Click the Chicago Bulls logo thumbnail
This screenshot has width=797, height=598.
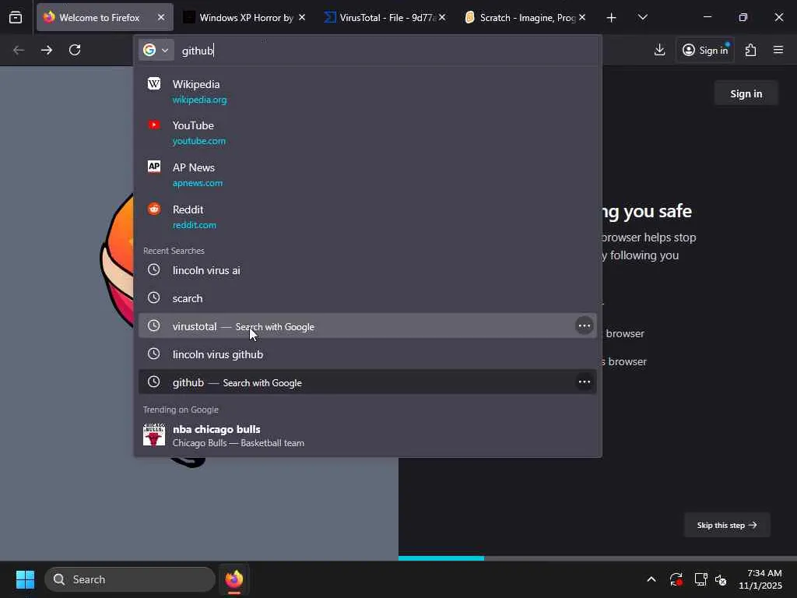(x=154, y=435)
